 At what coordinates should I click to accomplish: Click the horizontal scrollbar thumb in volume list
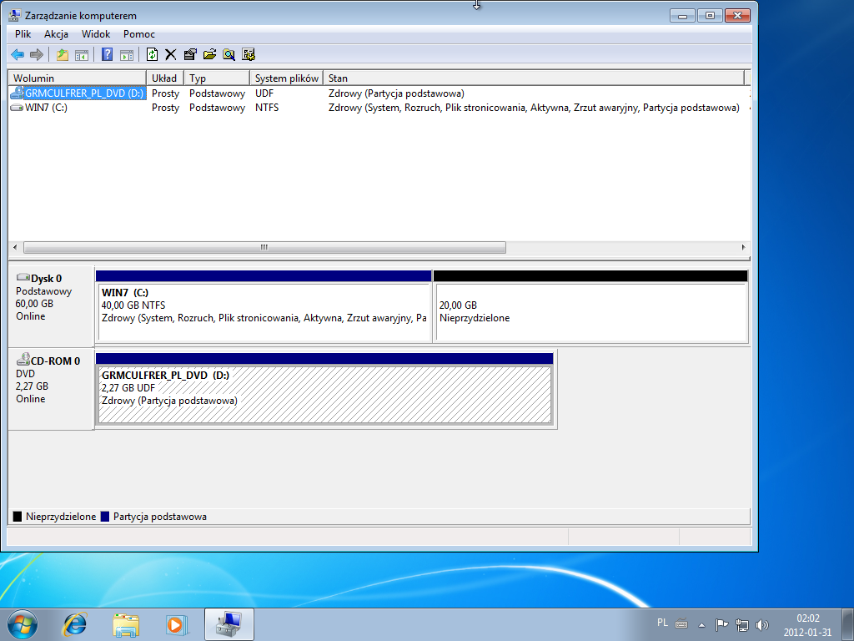[x=264, y=247]
